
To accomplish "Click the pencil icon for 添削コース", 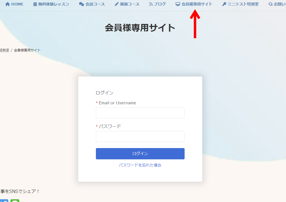I will [x=117, y=4].
